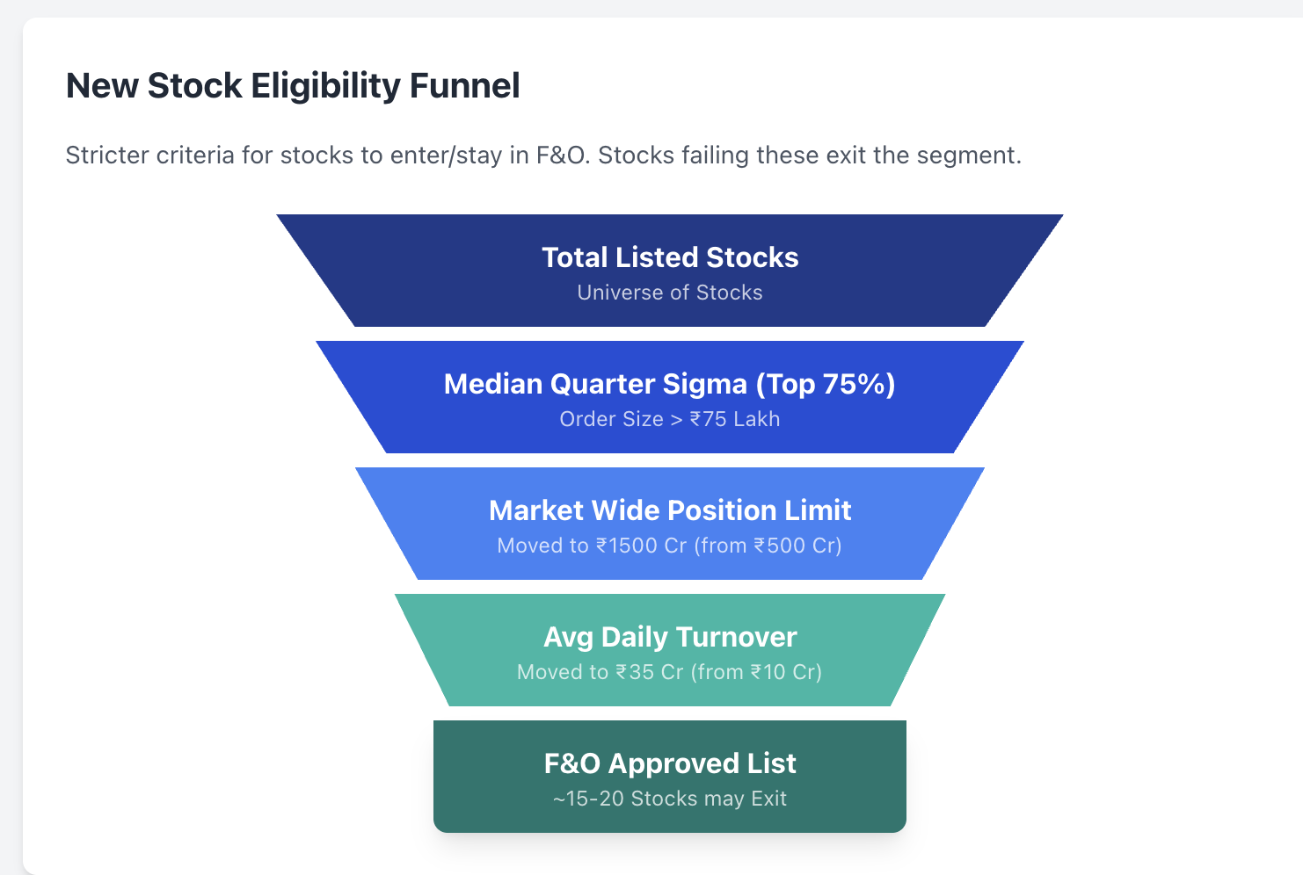Click the 'Moved to ₹35 Cr' subtitle
The height and width of the screenshot is (875, 1303).
pyautogui.click(x=670, y=672)
